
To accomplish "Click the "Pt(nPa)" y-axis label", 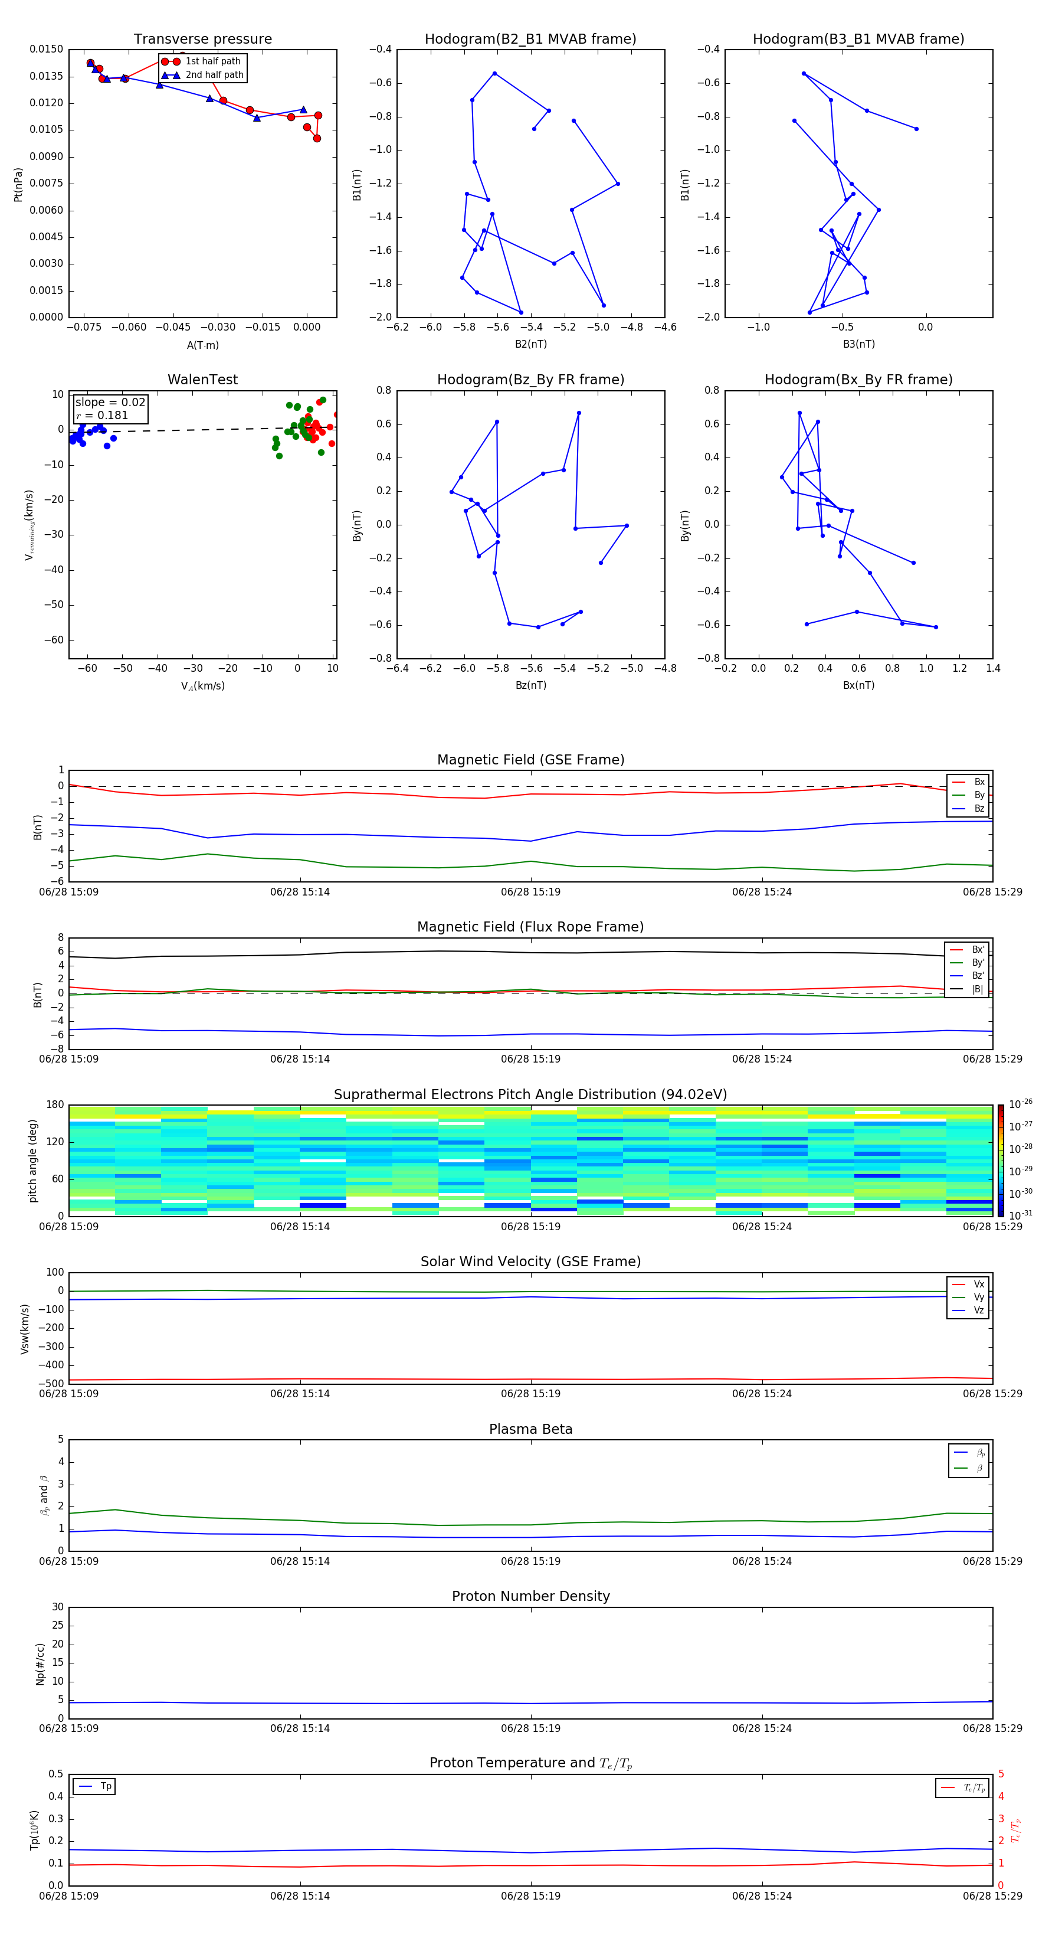I will [x=18, y=185].
